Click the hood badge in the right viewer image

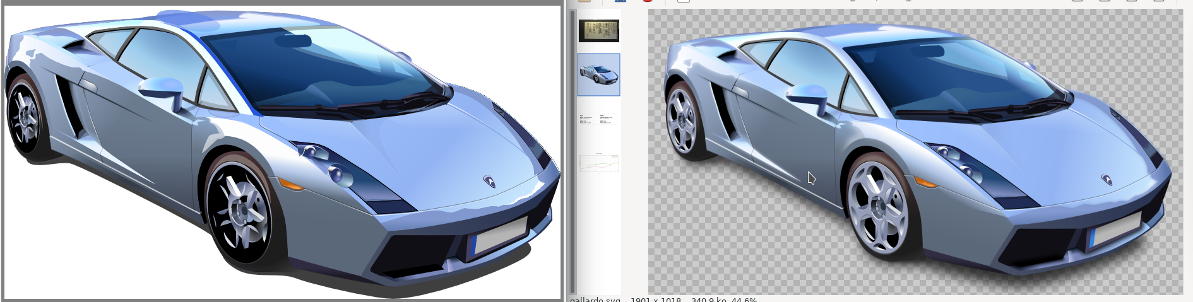[1107, 180]
